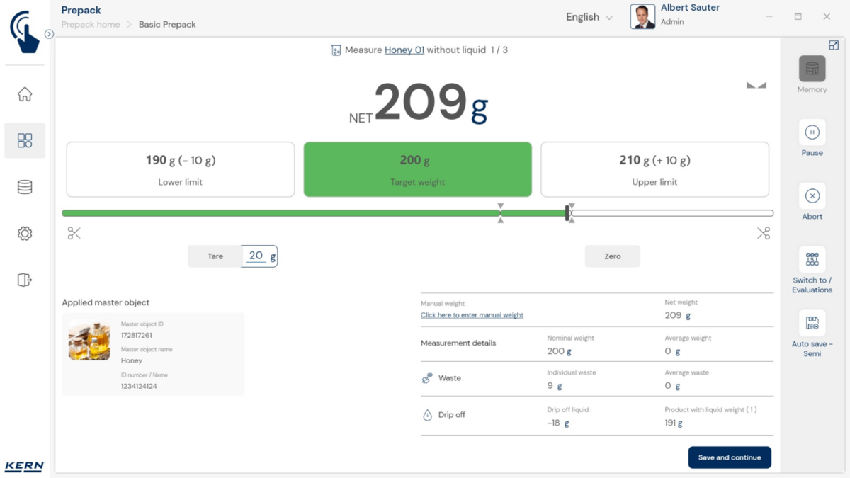Pause the measurement
850x478 pixels.
812,132
